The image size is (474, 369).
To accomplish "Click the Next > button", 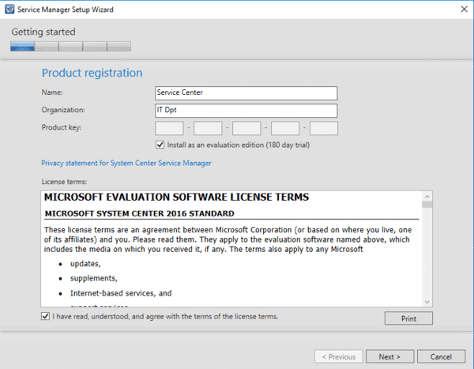I will click(x=389, y=356).
